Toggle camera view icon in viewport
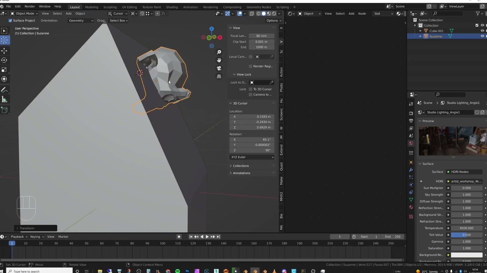Viewport: 487px width, 273px height. click(x=219, y=68)
